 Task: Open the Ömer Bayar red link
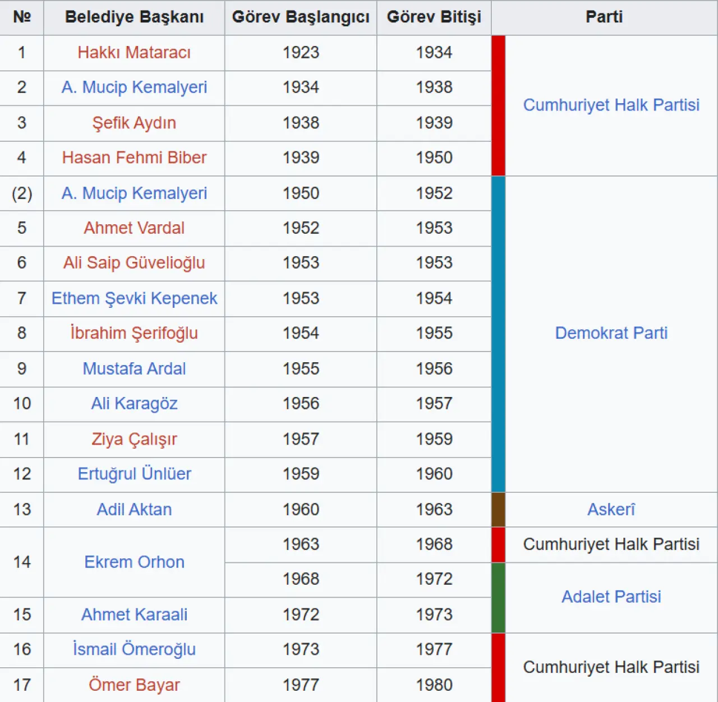click(134, 685)
